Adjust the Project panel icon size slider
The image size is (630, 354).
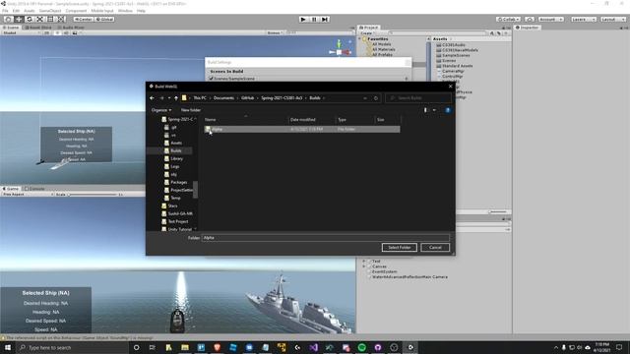[497, 212]
